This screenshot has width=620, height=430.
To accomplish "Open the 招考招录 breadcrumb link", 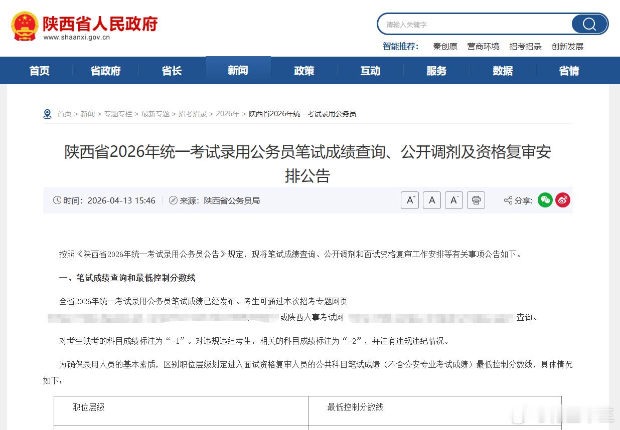I will point(193,113).
